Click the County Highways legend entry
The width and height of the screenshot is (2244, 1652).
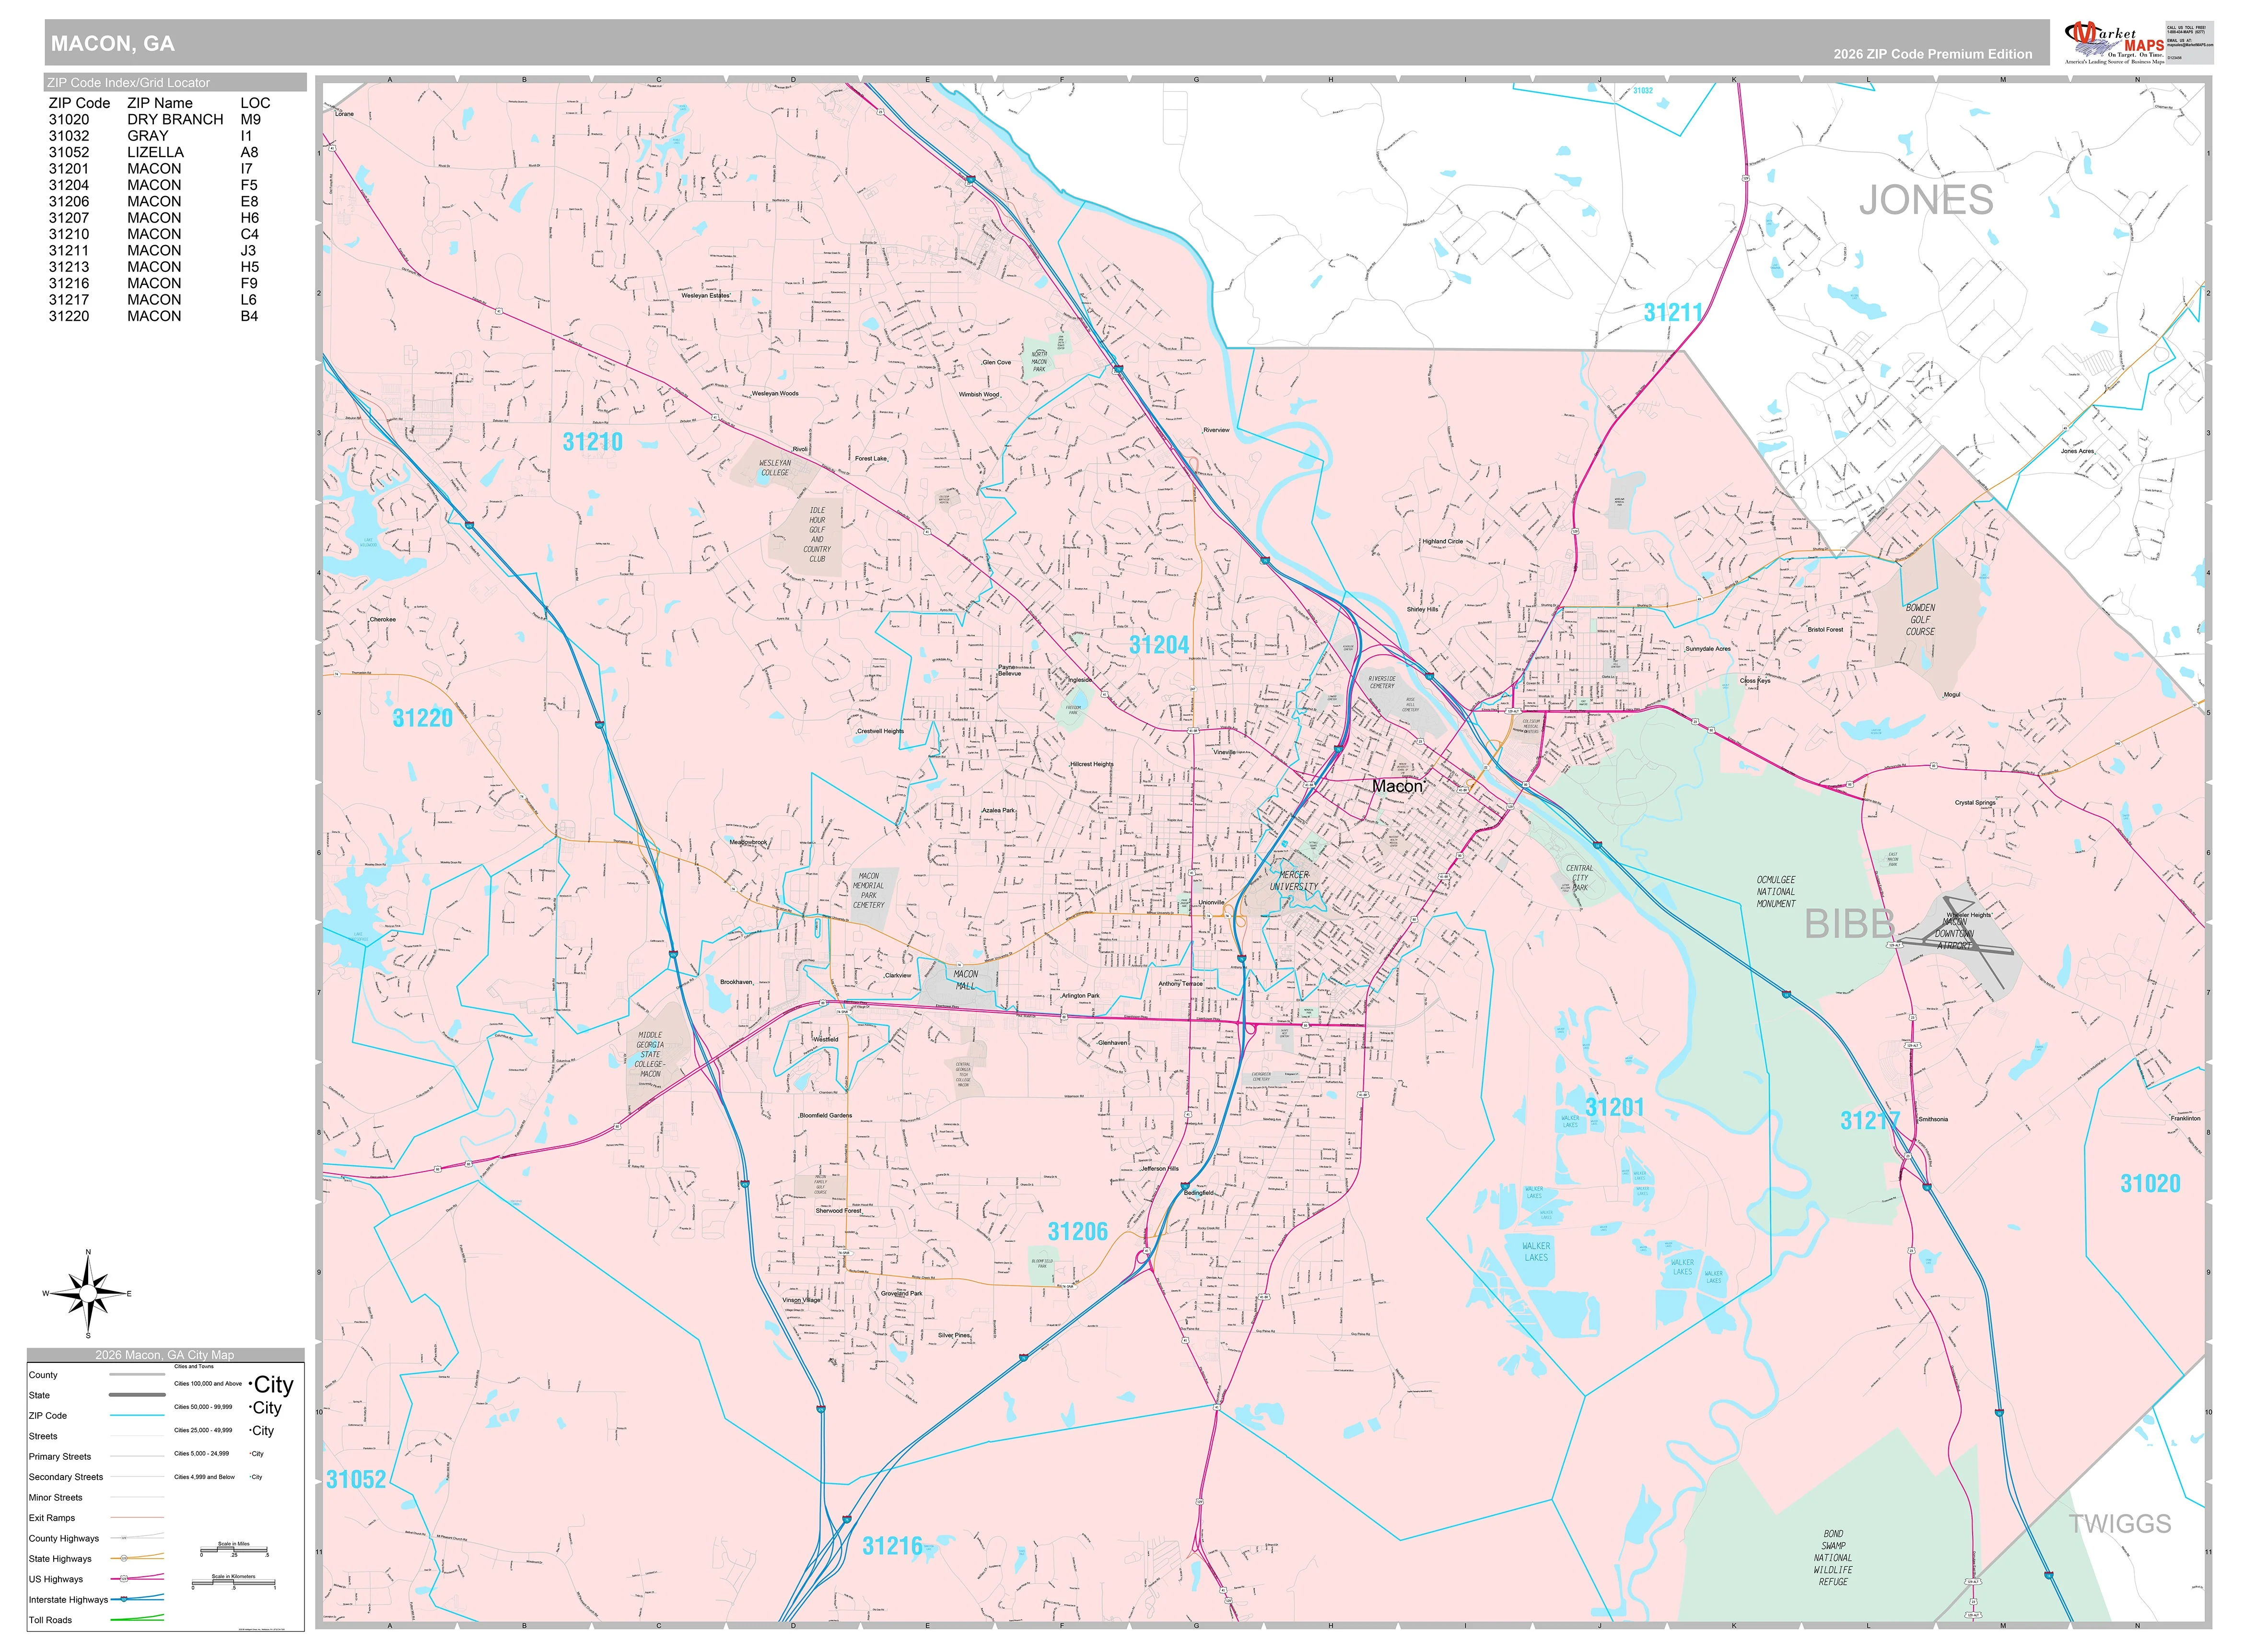coord(97,1539)
